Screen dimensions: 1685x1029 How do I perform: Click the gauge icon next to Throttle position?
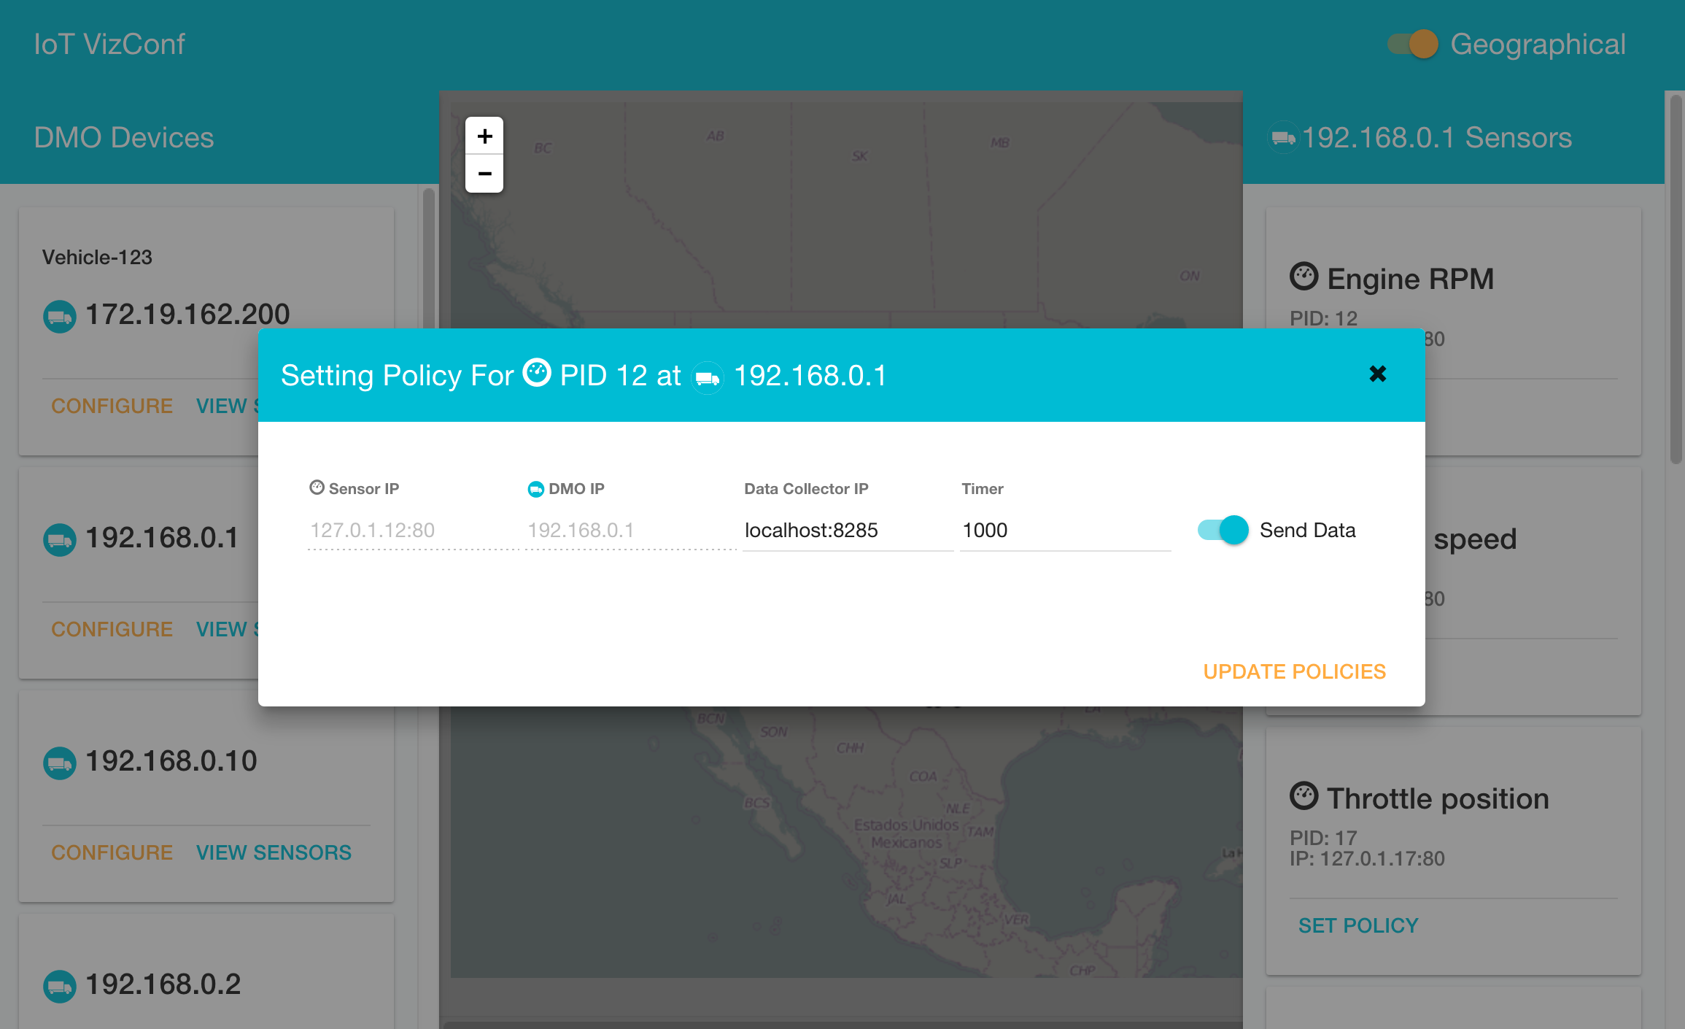coord(1304,796)
